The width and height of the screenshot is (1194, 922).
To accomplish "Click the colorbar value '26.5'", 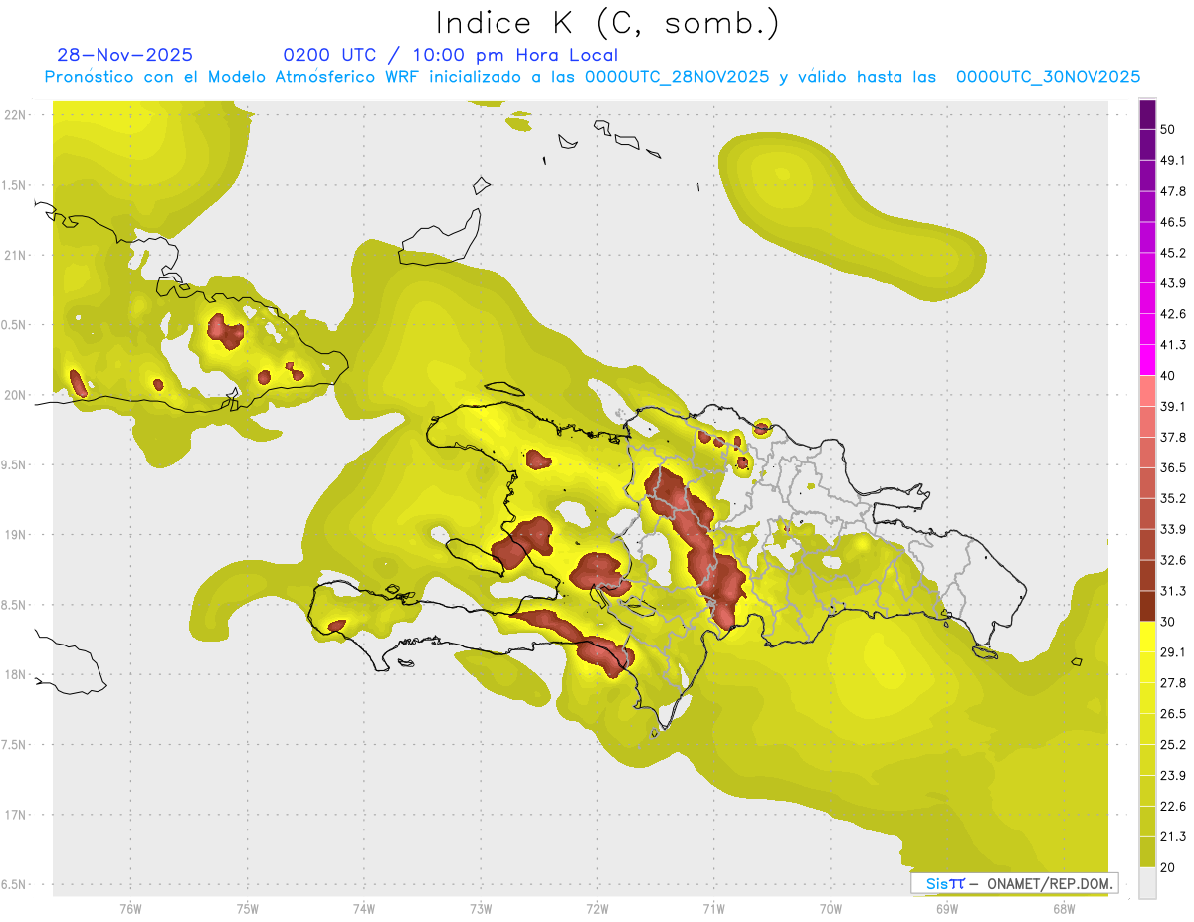I will click(x=1173, y=714).
